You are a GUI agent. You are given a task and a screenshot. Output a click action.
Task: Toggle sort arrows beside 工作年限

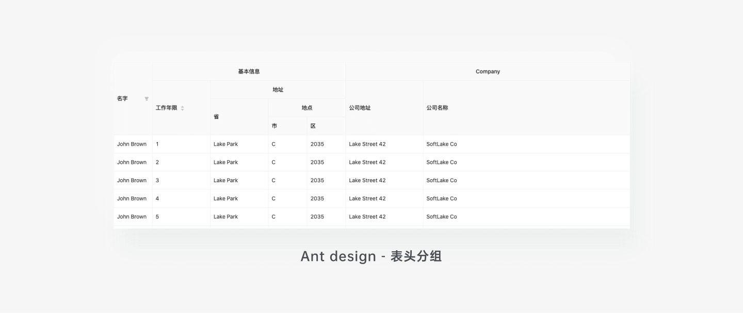coord(182,108)
